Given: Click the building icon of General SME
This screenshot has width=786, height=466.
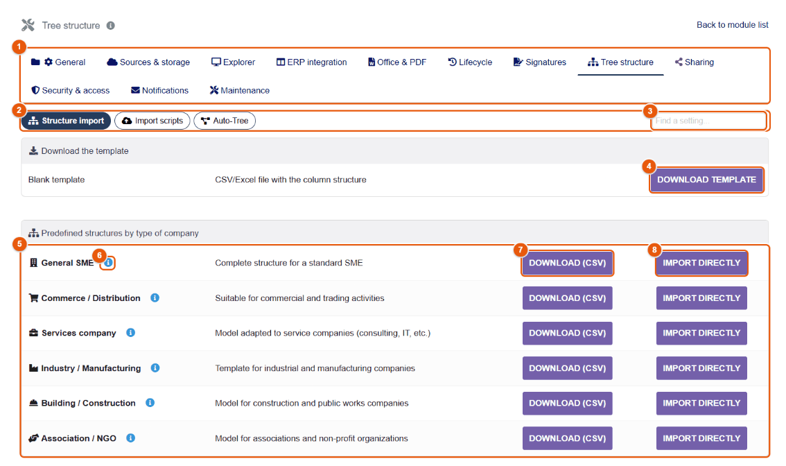Looking at the screenshot, I should coord(33,263).
